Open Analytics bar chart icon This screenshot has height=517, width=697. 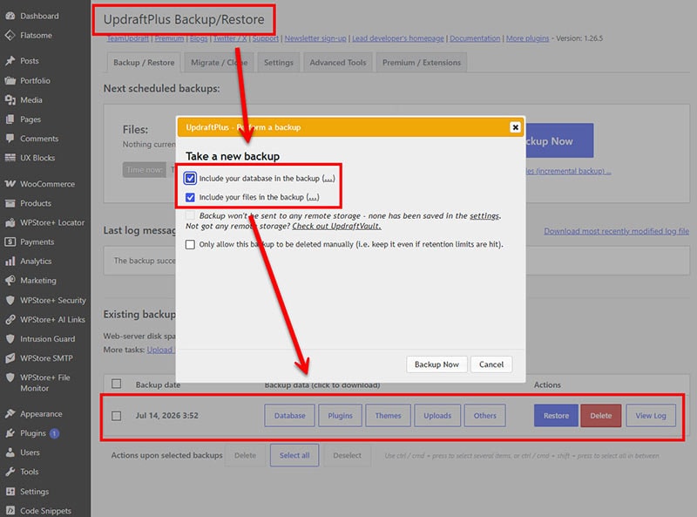[10, 262]
